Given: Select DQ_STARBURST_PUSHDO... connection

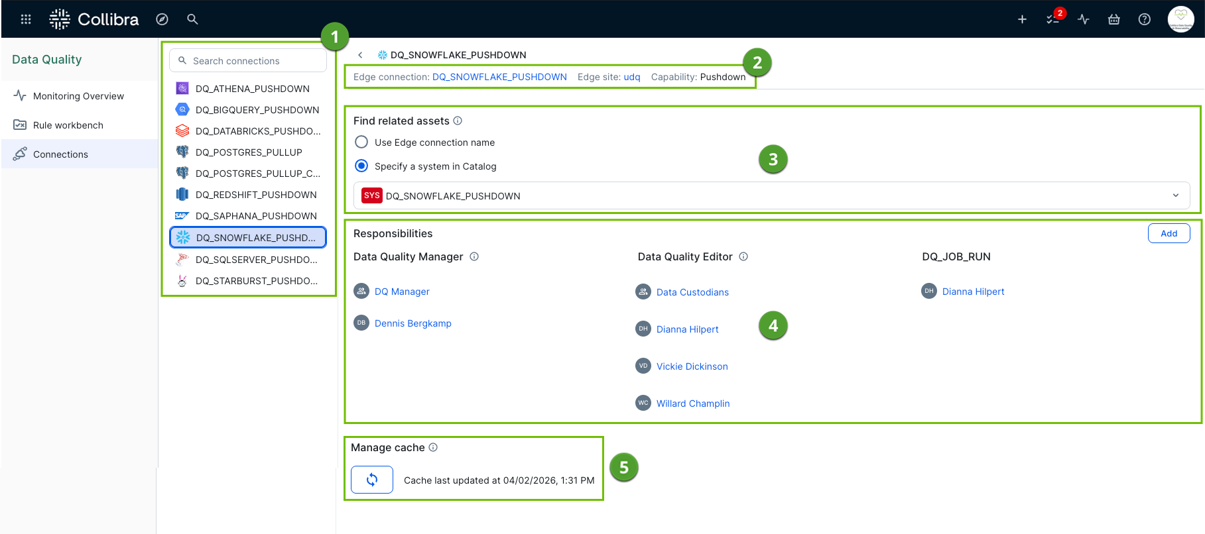Looking at the screenshot, I should pyautogui.click(x=248, y=281).
